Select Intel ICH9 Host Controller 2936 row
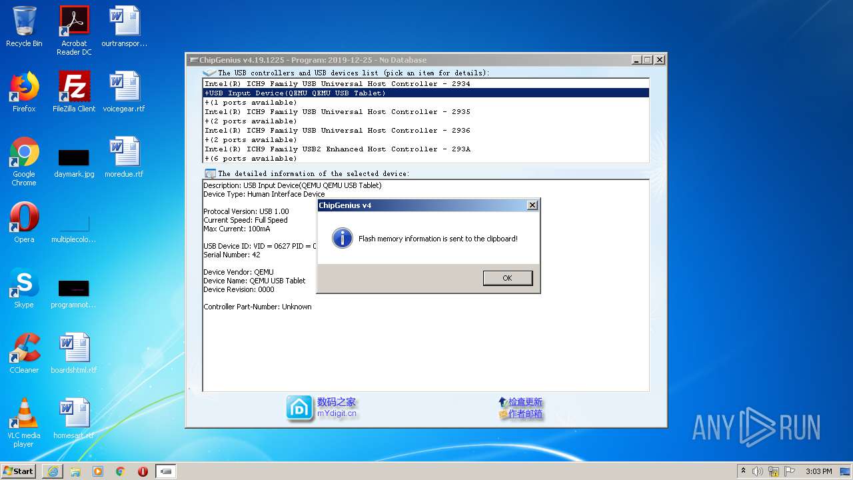Image resolution: width=853 pixels, height=480 pixels. (x=426, y=130)
